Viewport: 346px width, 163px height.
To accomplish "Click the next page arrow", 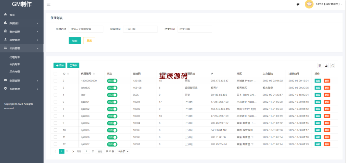I will (x=73, y=151).
